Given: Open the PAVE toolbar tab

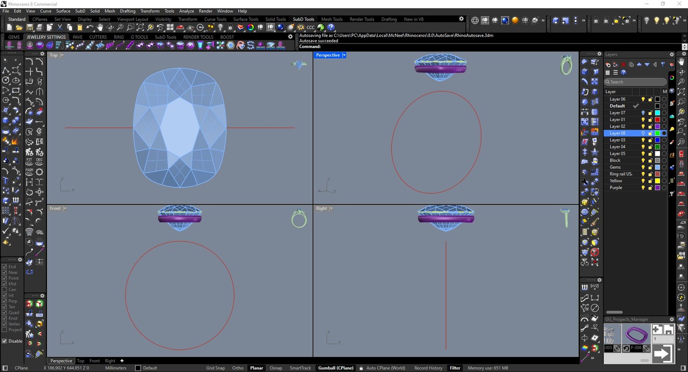Looking at the screenshot, I should click(78, 37).
